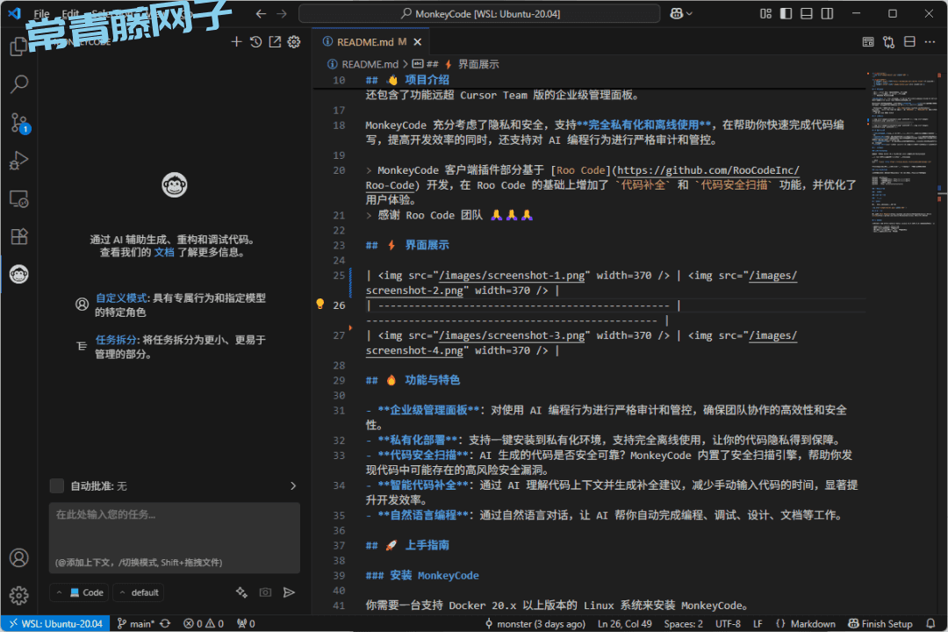Viewport: 948px width, 632px height.
Task: Click the enhance prompt sparkle icon
Action: click(242, 592)
